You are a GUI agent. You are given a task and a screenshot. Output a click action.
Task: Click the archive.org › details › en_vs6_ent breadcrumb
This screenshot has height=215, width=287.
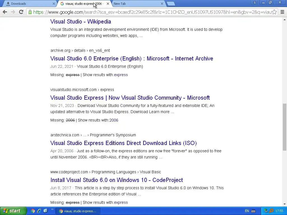pos(80,50)
